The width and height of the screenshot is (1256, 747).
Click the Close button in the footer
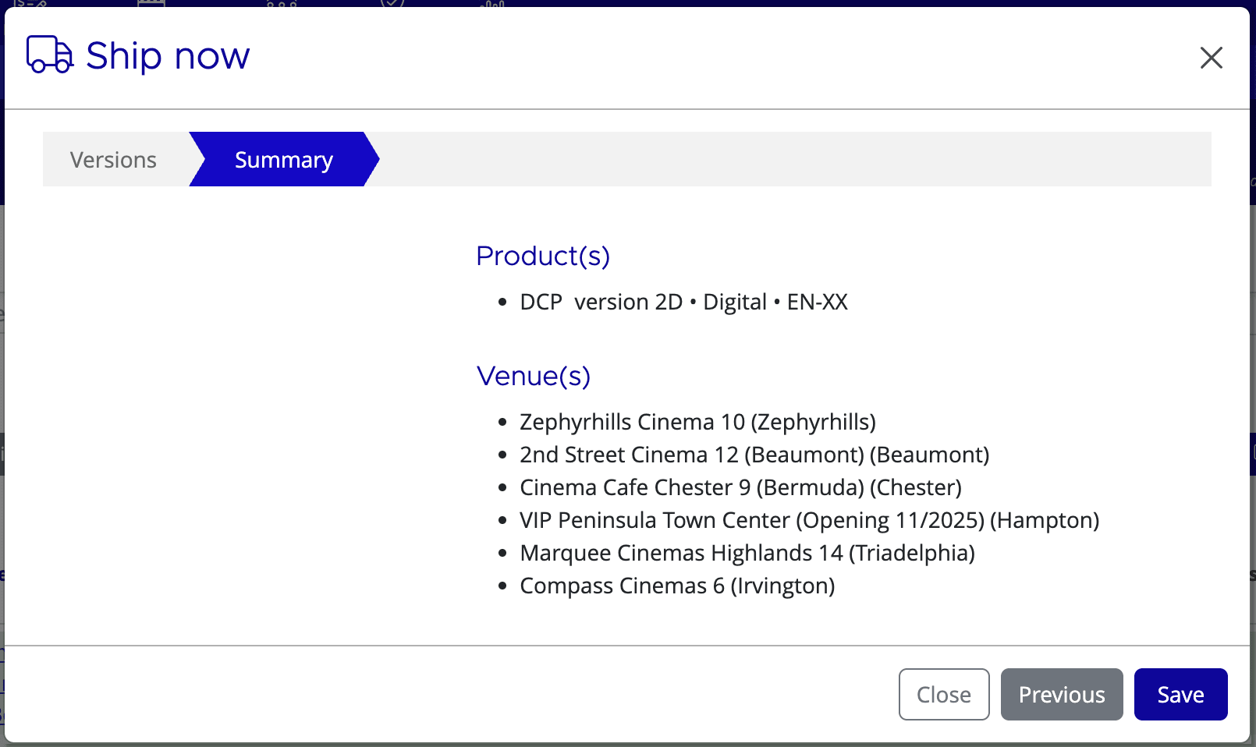click(944, 694)
